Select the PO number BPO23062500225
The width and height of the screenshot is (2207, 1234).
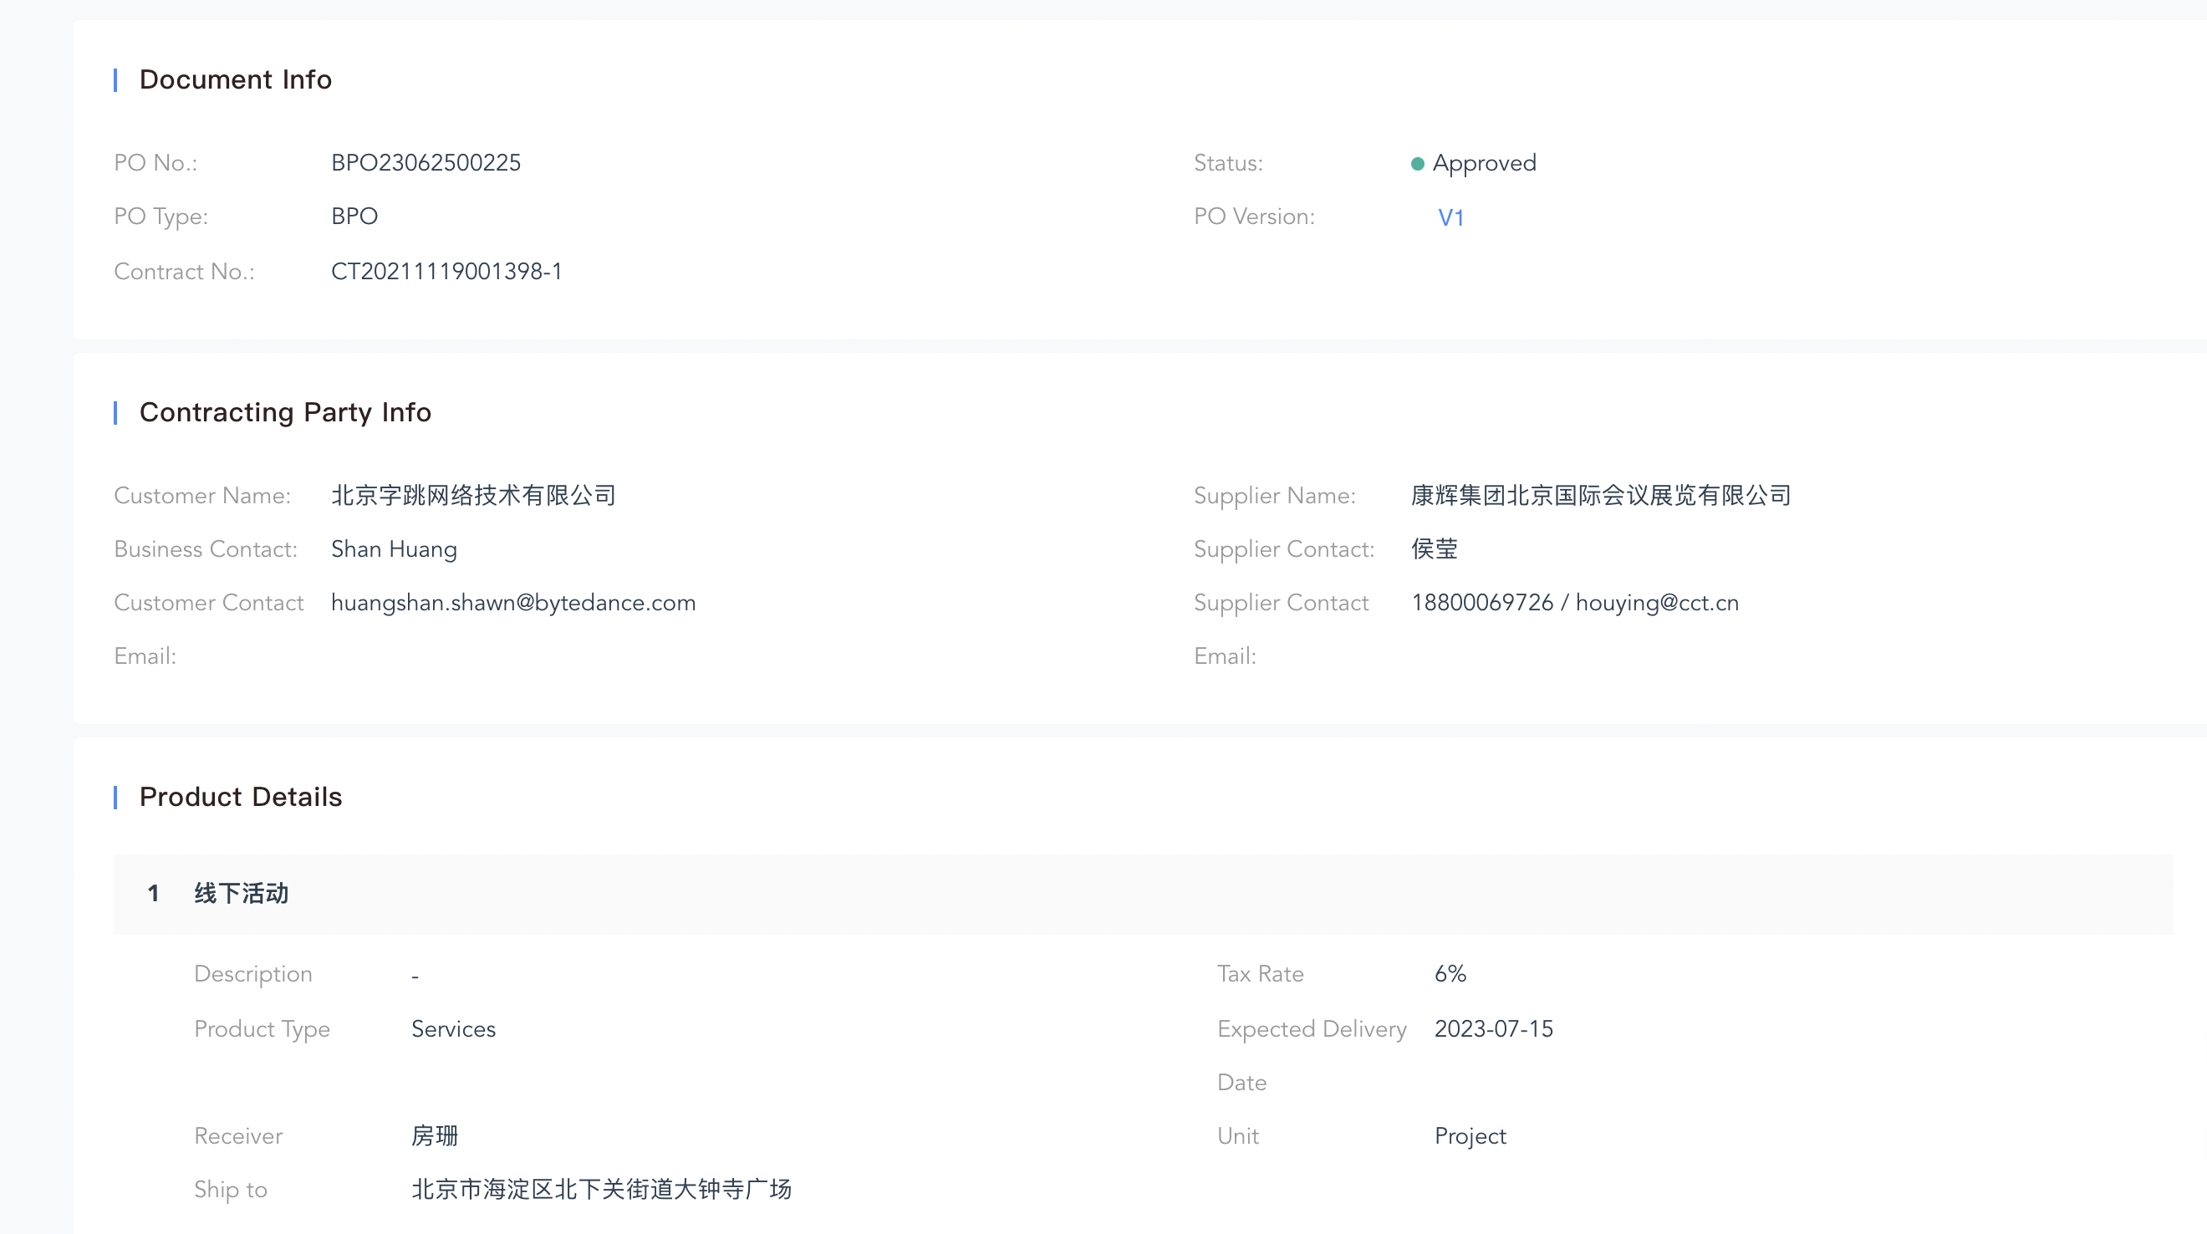(426, 163)
